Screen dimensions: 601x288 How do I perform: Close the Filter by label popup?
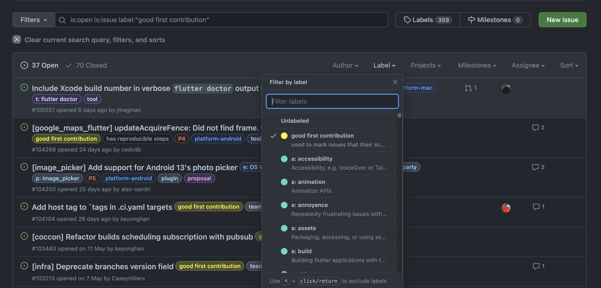pyautogui.click(x=395, y=82)
